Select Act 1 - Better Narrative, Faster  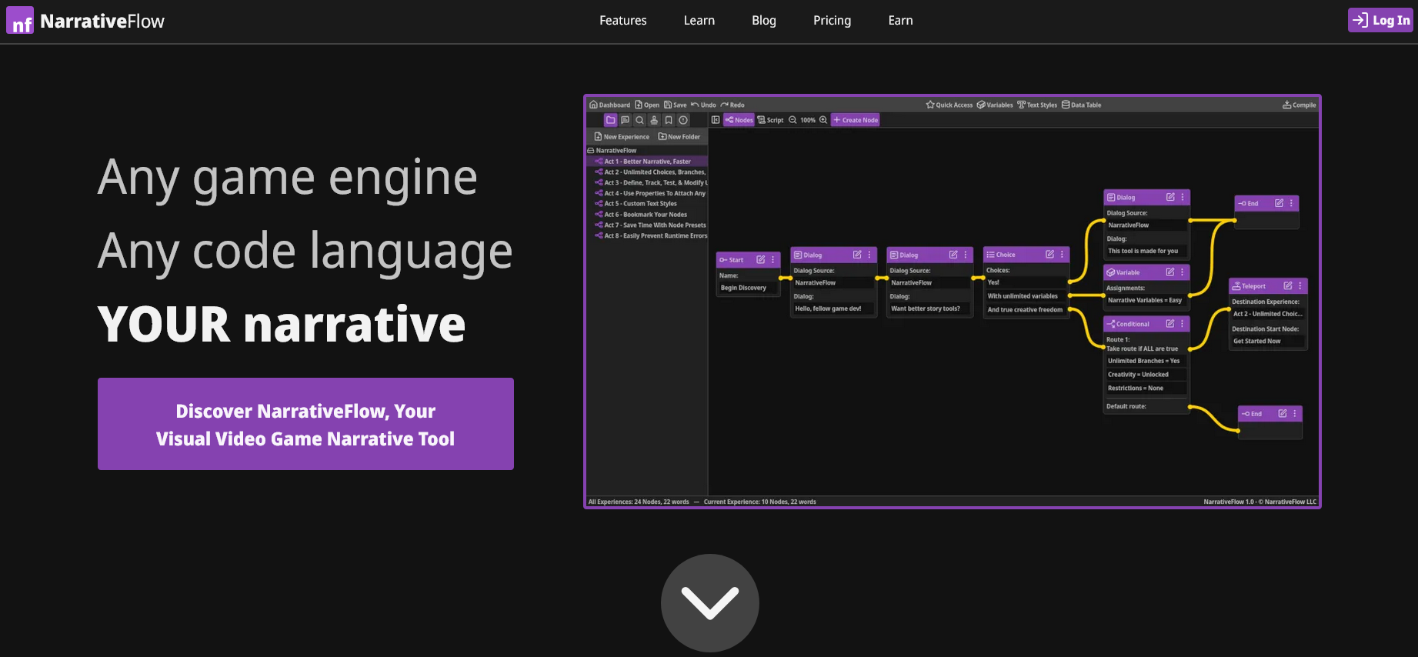pos(646,162)
